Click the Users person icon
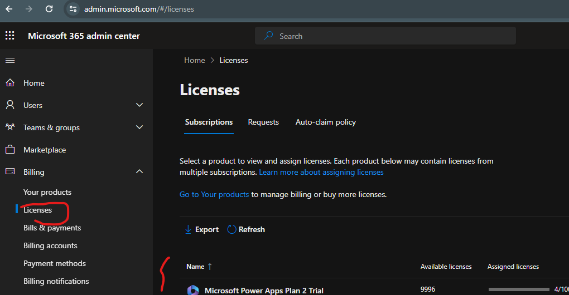569x295 pixels. coord(10,105)
